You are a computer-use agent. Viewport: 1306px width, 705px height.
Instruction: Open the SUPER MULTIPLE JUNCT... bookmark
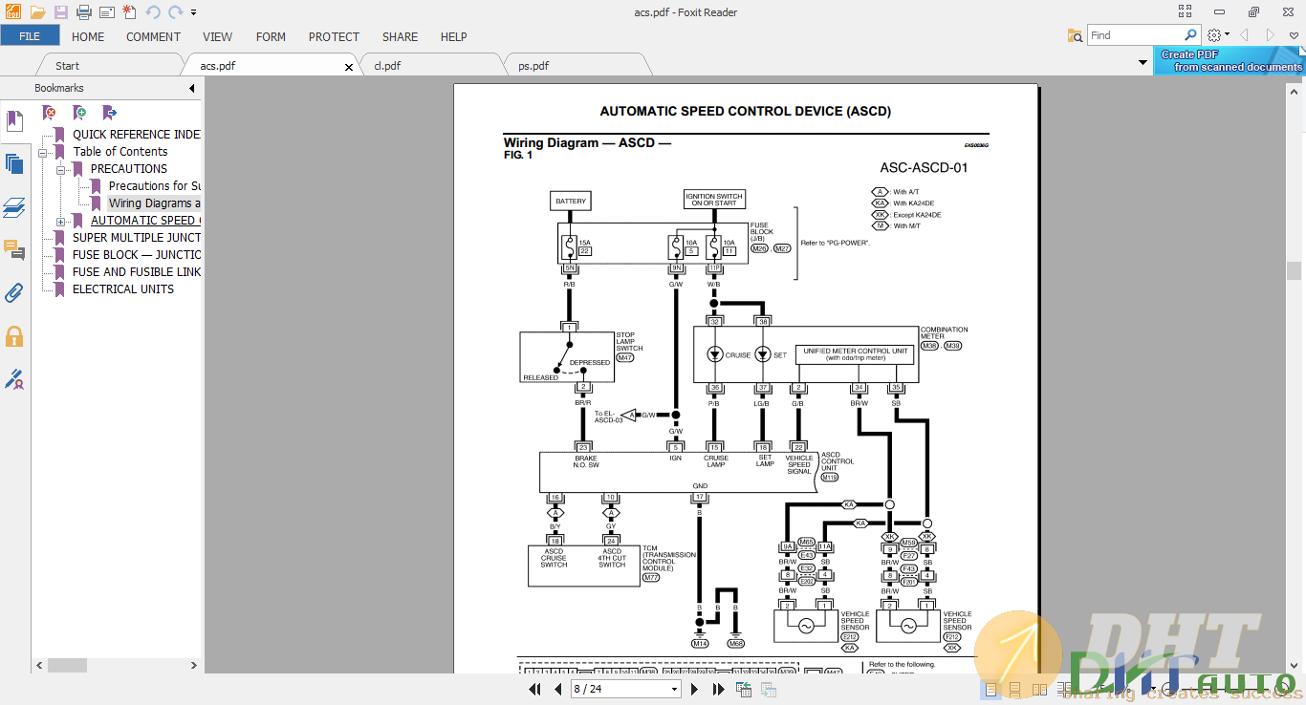click(137, 238)
